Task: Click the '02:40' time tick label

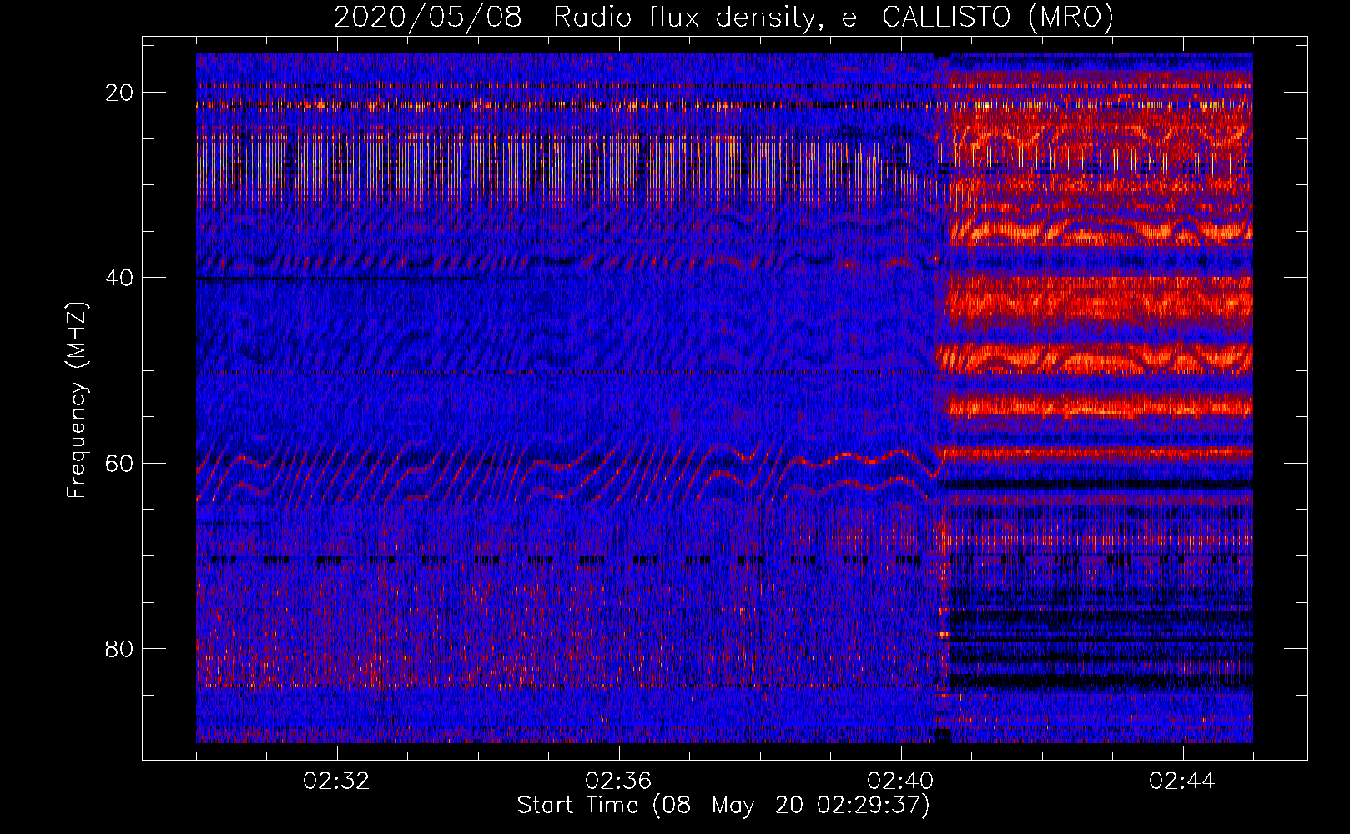Action: click(900, 781)
